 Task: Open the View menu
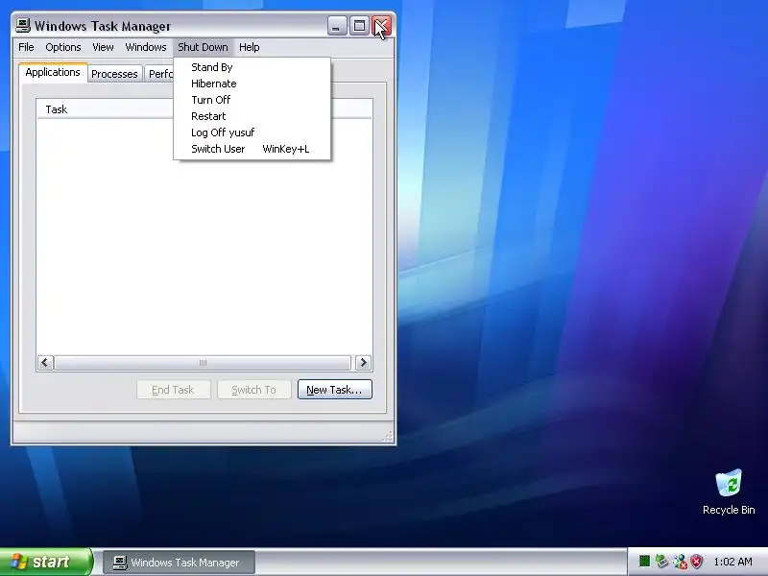(x=103, y=47)
